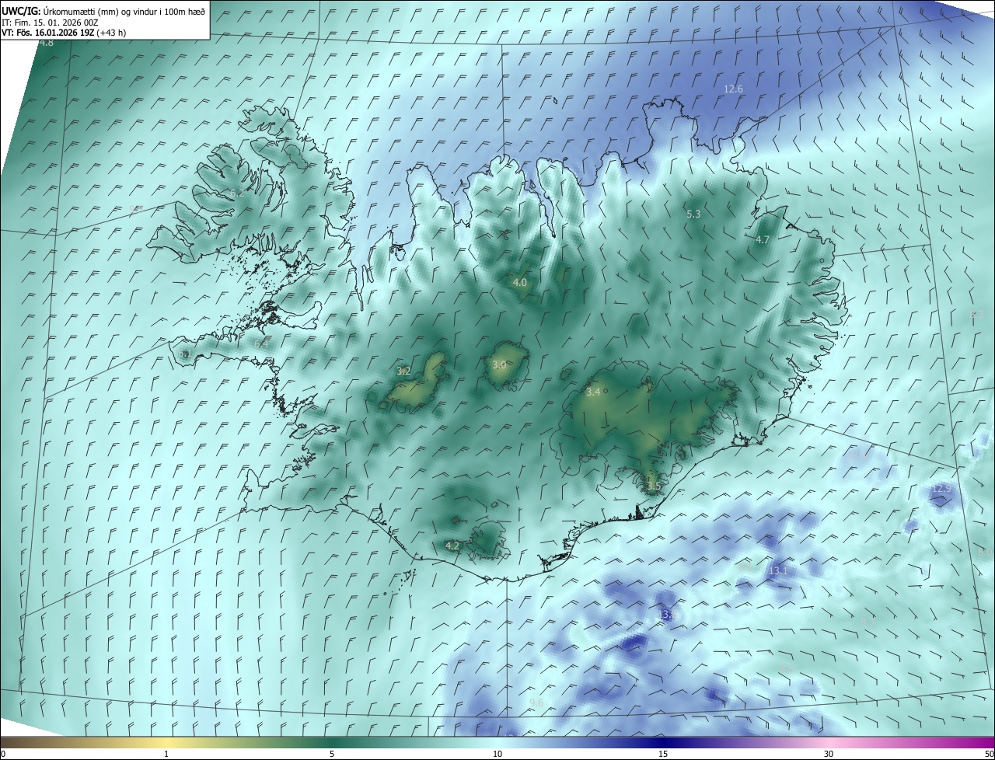
Task: Click the 3.0 value on the central glacier
Action: pyautogui.click(x=499, y=364)
